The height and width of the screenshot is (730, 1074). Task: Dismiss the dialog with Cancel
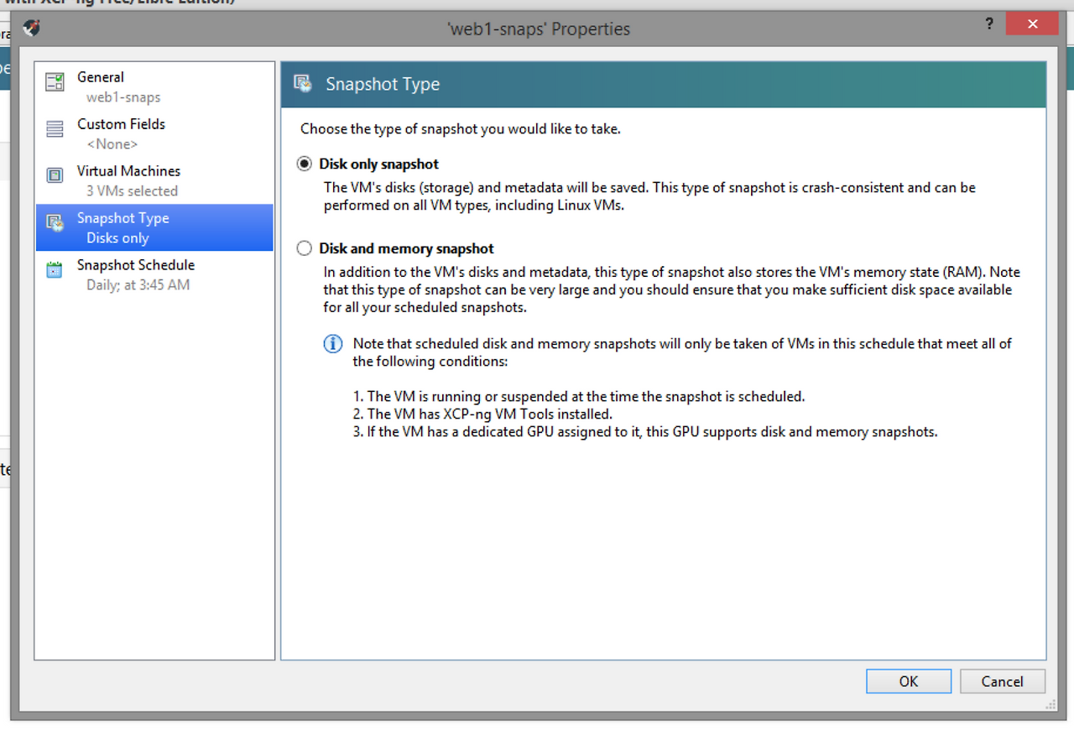coord(1003,681)
